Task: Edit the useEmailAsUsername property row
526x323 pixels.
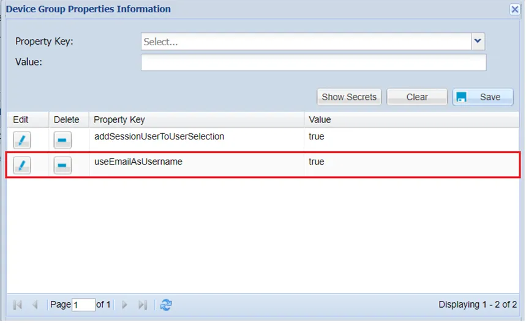Action: tap(21, 165)
